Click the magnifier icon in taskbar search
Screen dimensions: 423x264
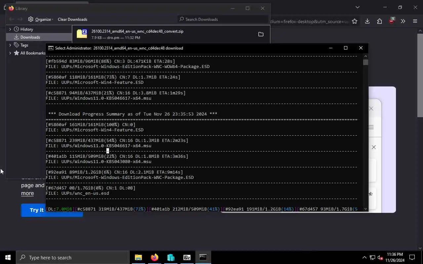22,257
